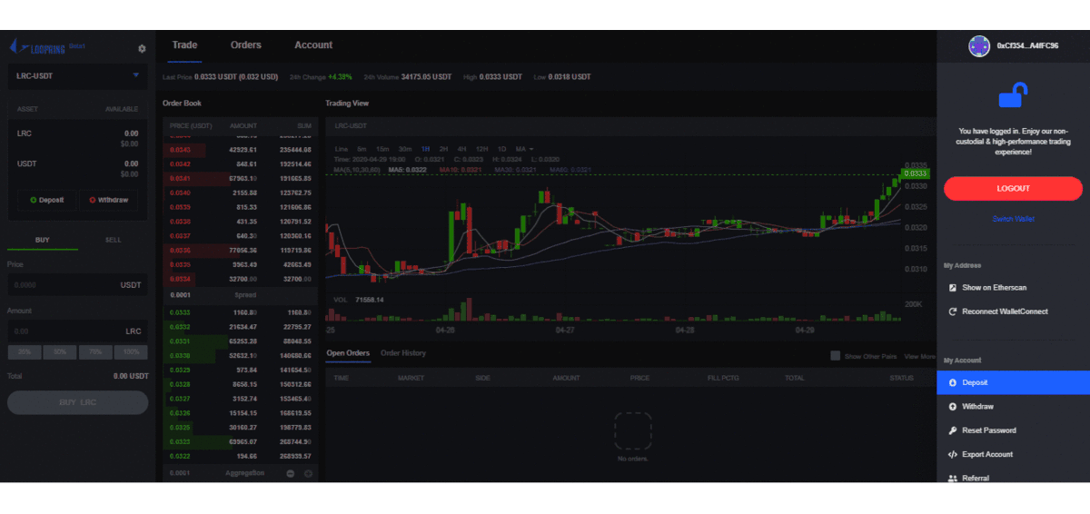
Task: Switch to the Open Orders tab
Action: click(x=348, y=353)
